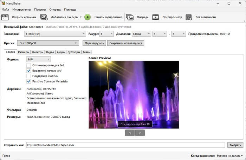Click the H.264 (x264), 30 FPS PFR text
The height and width of the screenshot is (160, 246).
[x=41, y=89]
